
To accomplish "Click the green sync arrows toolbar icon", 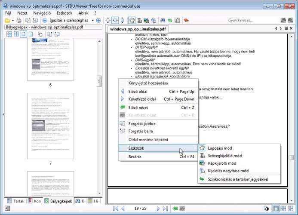I will click(x=170, y=20).
